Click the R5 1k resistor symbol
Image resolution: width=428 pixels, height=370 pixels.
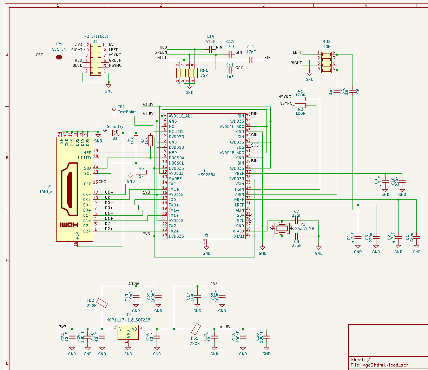[x=141, y=173]
